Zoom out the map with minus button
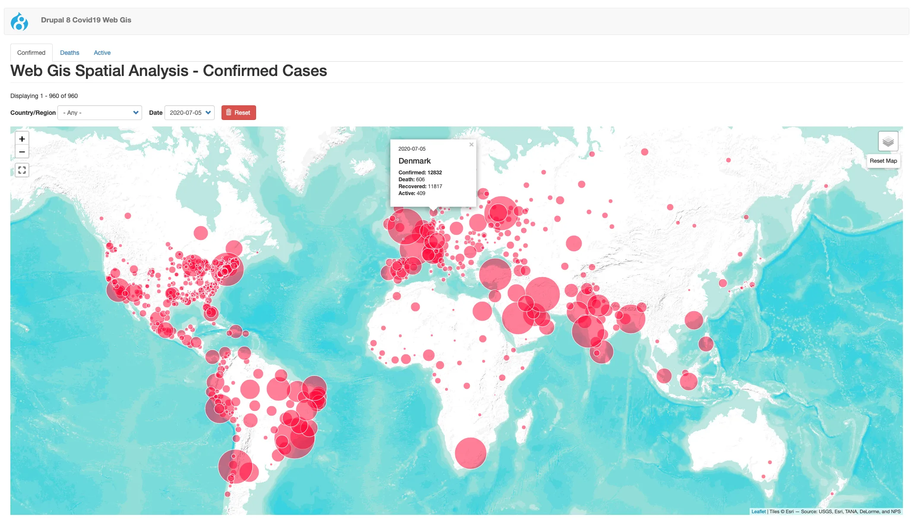Image resolution: width=912 pixels, height=527 pixels. [x=22, y=152]
